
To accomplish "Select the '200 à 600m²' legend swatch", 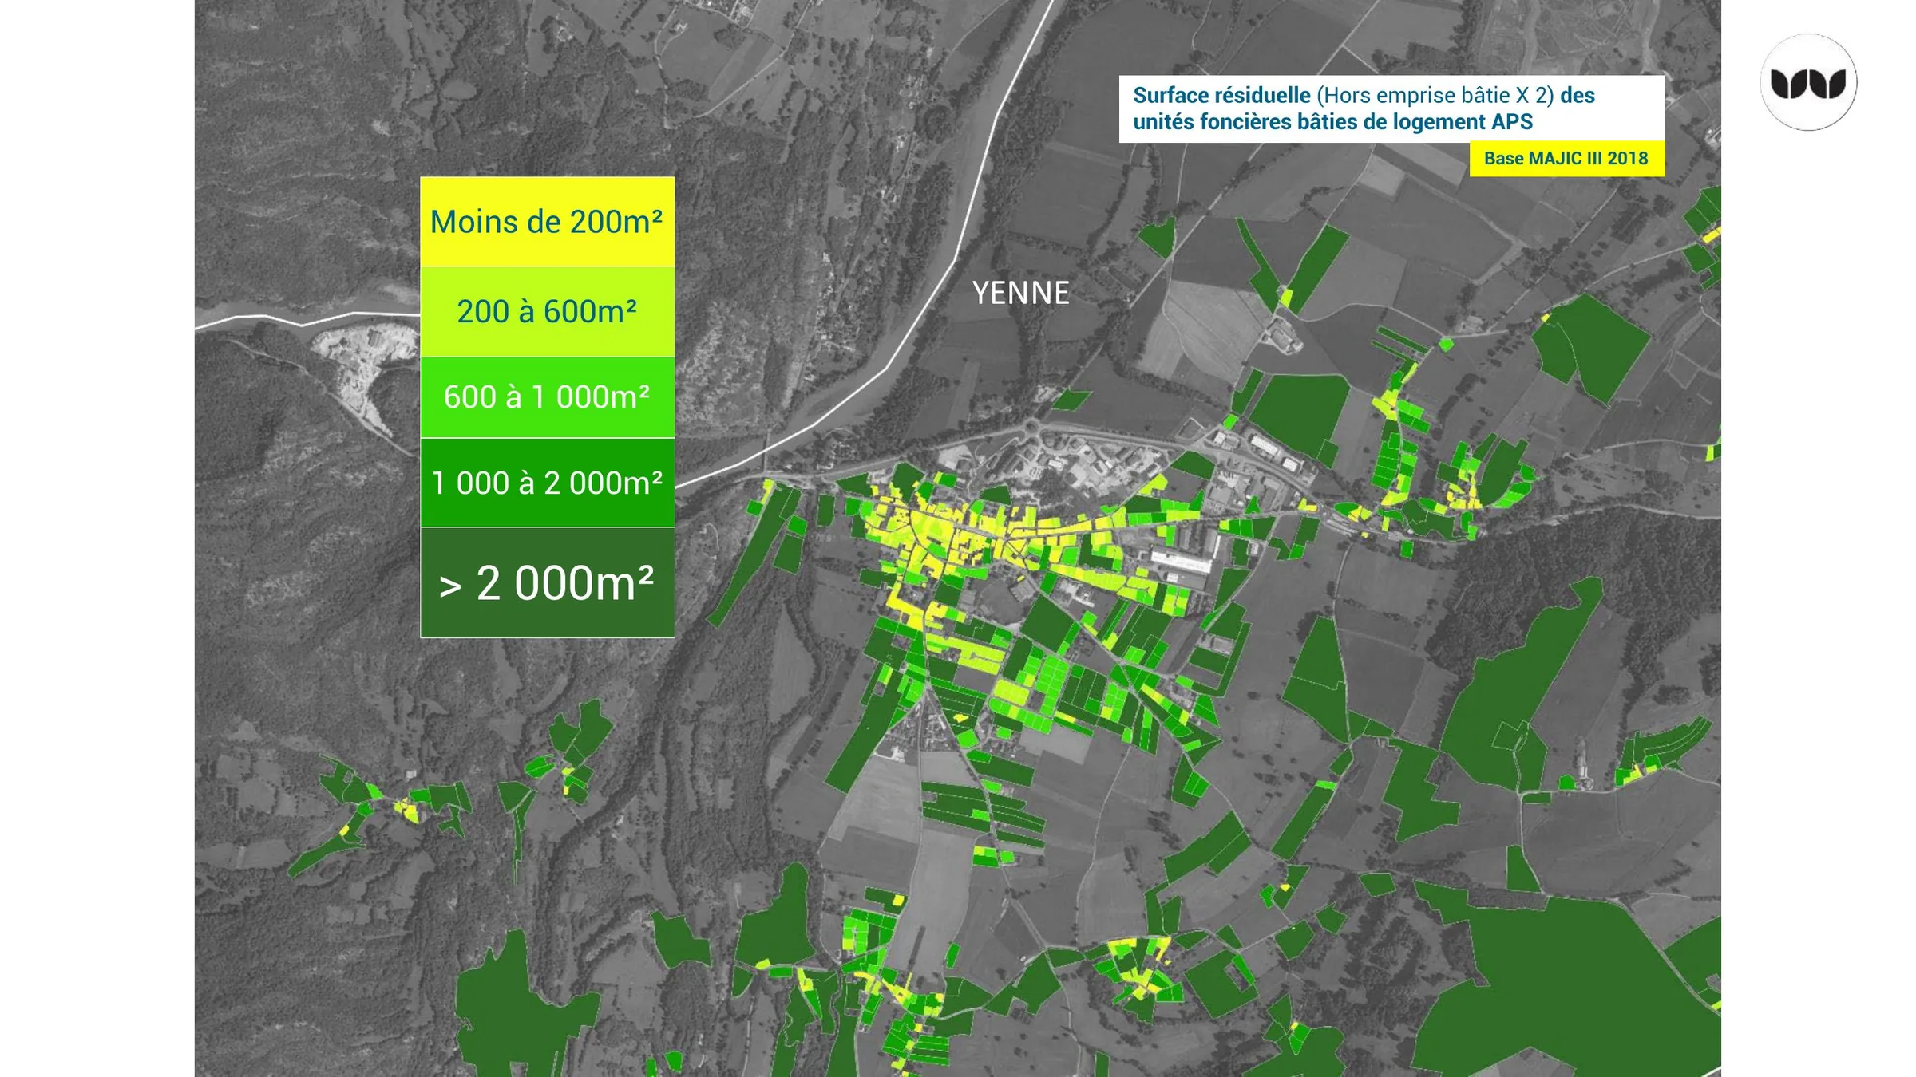I will tap(548, 312).
